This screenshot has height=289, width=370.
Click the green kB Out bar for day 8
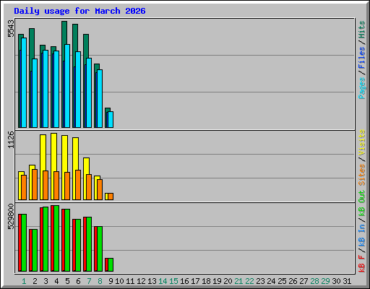(x=100, y=249)
